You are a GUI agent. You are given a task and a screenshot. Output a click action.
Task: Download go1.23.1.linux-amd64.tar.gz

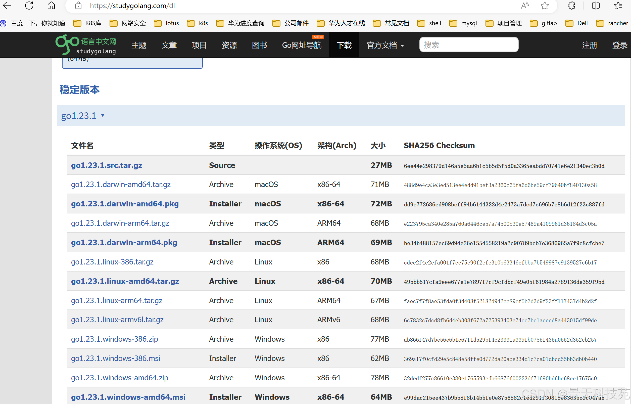(x=125, y=281)
